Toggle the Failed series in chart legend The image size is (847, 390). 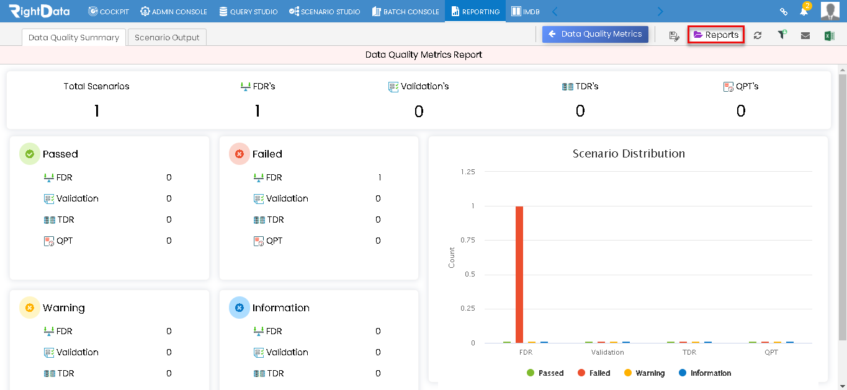(x=594, y=373)
